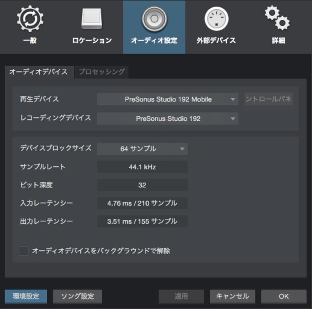The image size is (312, 309).
Task: Open the 再生デバイス dropdown
Action: click(168, 99)
